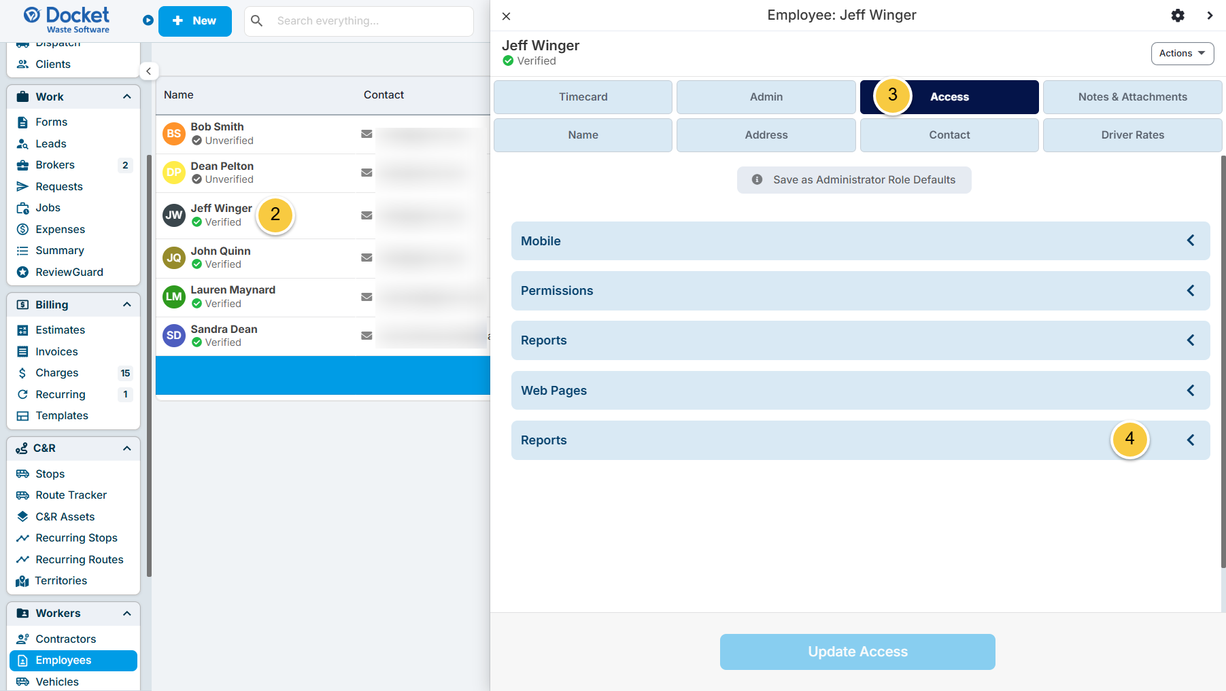Switch to the Notes & Attachments tab
The height and width of the screenshot is (691, 1226).
point(1132,97)
